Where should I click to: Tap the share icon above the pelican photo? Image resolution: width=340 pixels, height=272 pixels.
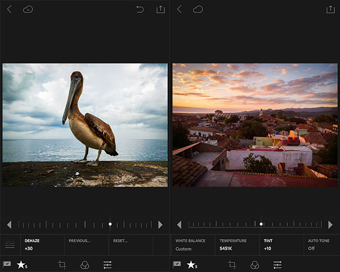tap(160, 9)
